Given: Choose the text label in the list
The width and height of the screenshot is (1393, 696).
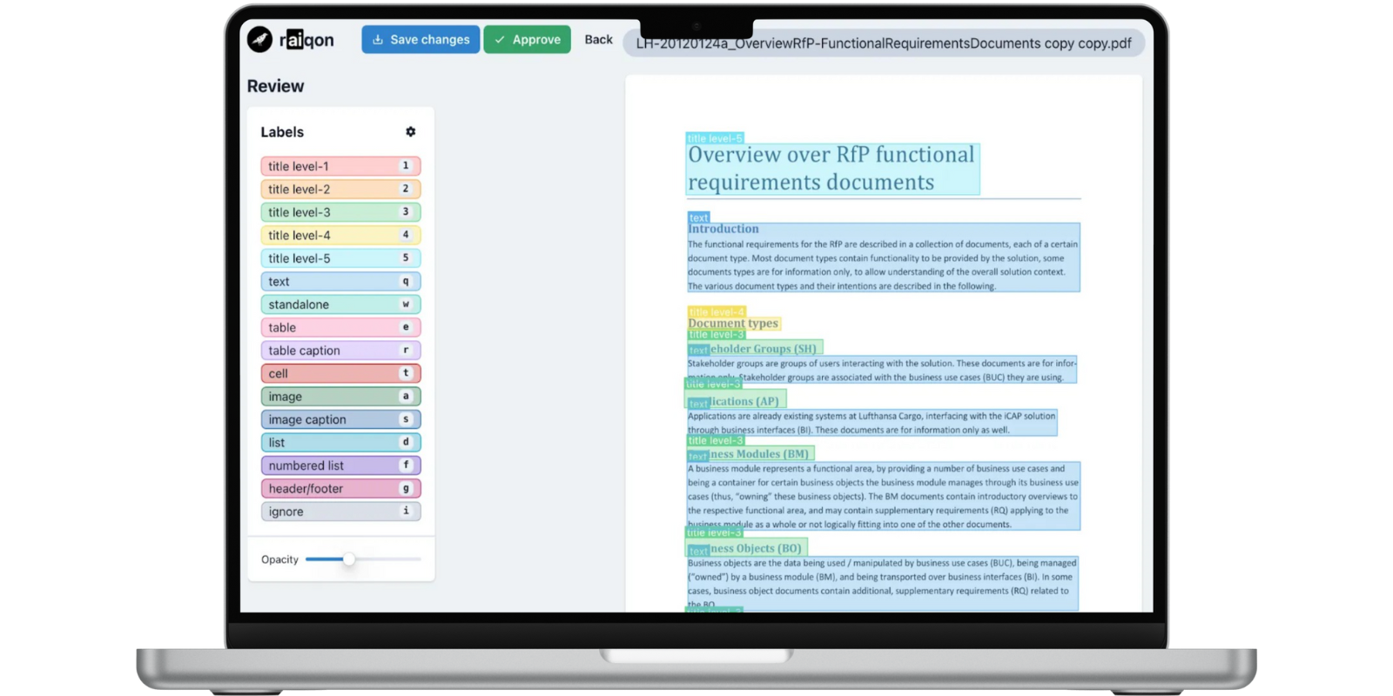Looking at the screenshot, I should (x=340, y=281).
